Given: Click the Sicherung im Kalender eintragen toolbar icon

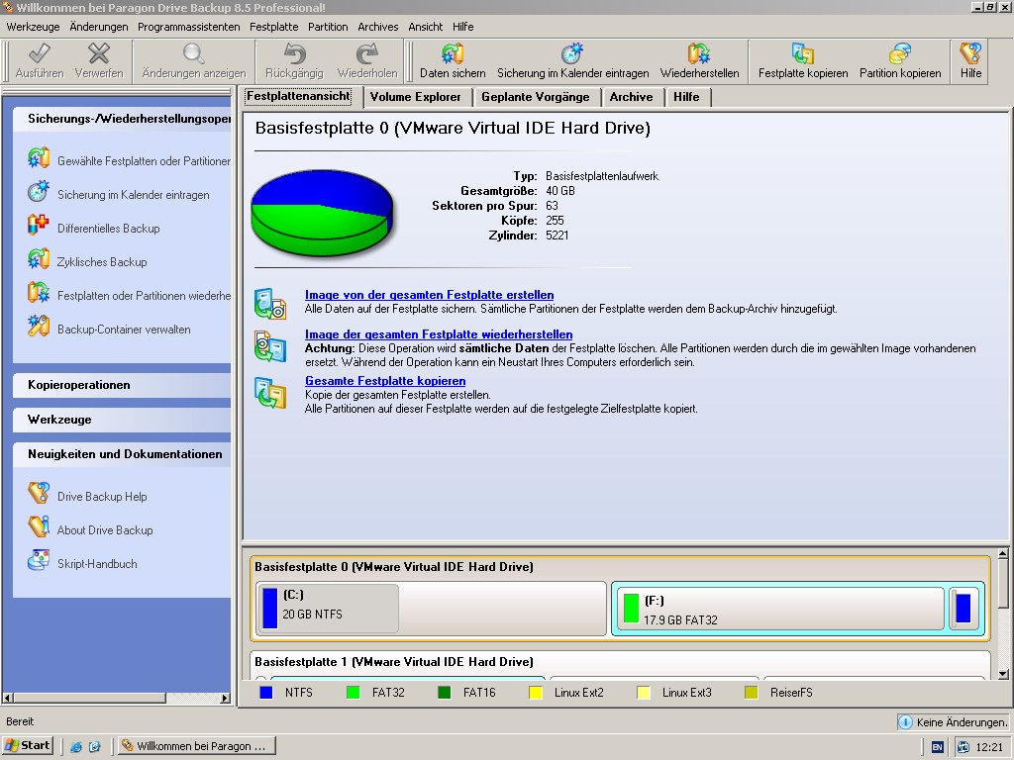Looking at the screenshot, I should pyautogui.click(x=572, y=53).
